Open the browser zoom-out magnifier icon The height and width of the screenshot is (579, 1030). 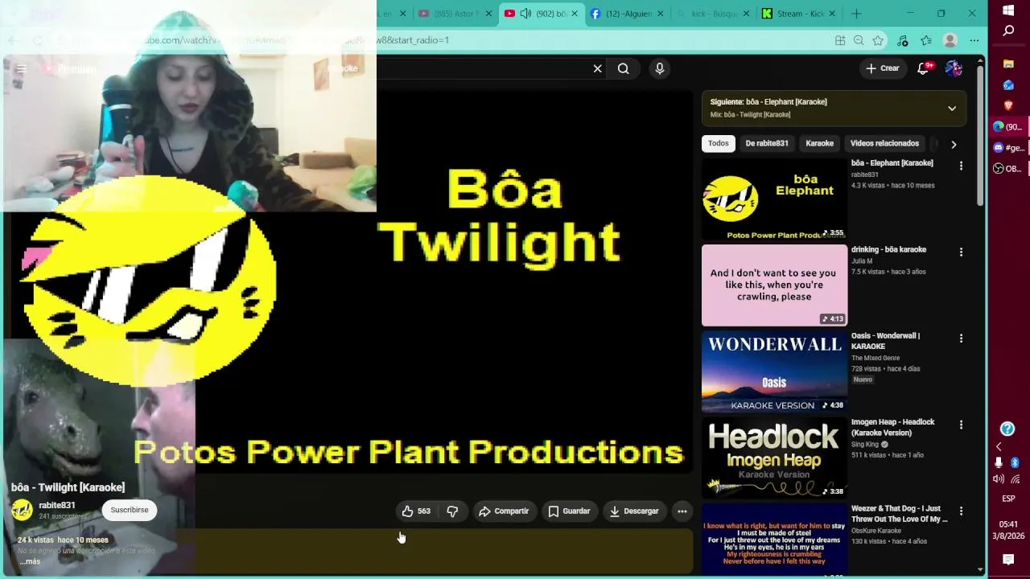pos(859,41)
